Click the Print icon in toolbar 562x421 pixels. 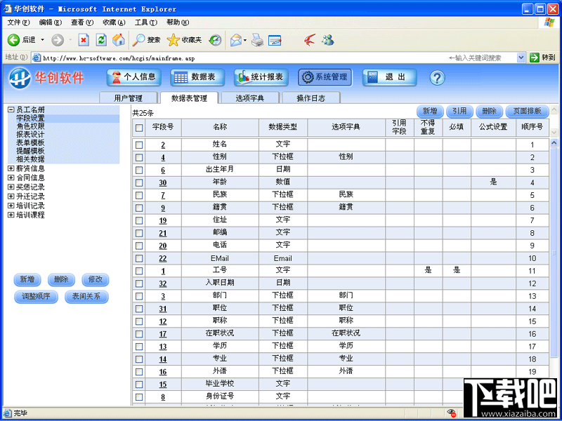click(257, 40)
